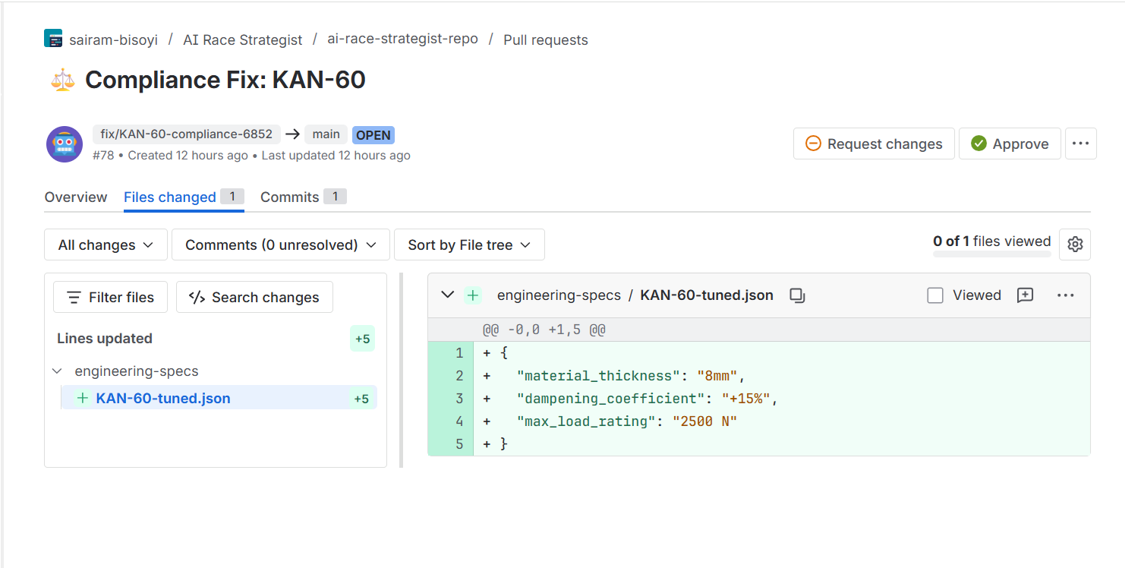
Task: Switch to the Commits tab
Action: pyautogui.click(x=291, y=196)
